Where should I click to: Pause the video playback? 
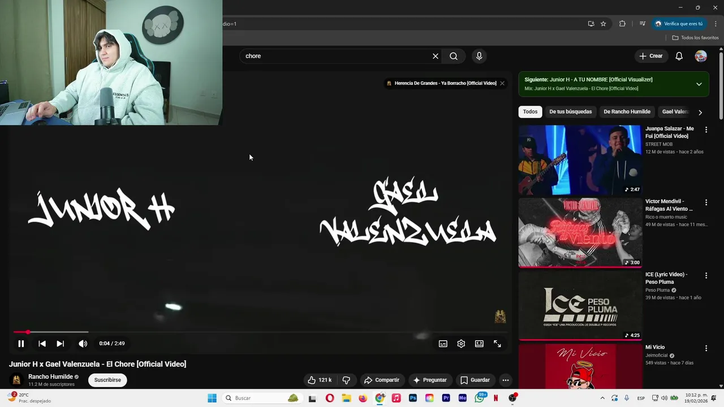click(x=21, y=344)
